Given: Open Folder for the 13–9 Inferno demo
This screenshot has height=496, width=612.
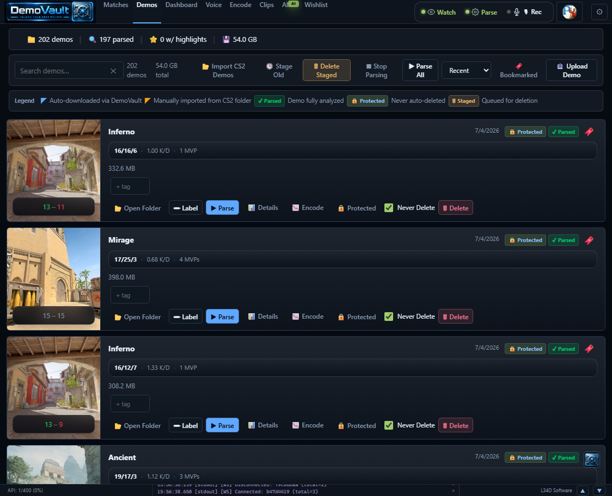Looking at the screenshot, I should click(x=138, y=425).
